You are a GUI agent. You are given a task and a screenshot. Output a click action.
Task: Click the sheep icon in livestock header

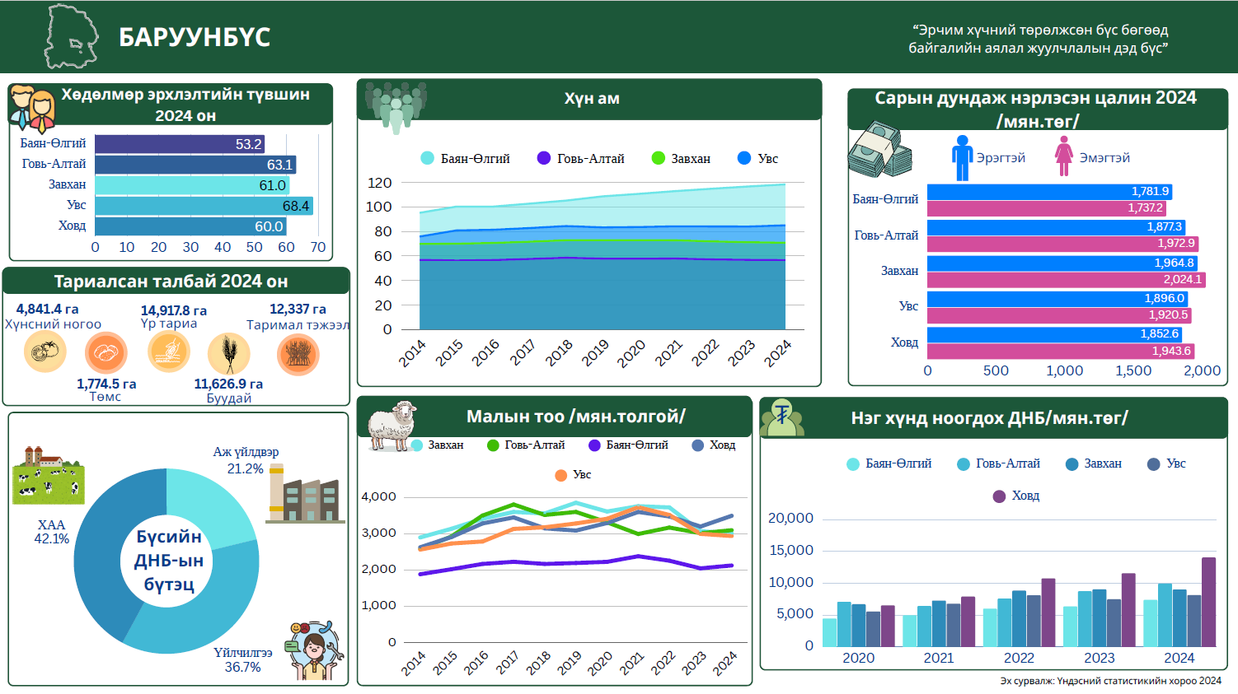[392, 426]
